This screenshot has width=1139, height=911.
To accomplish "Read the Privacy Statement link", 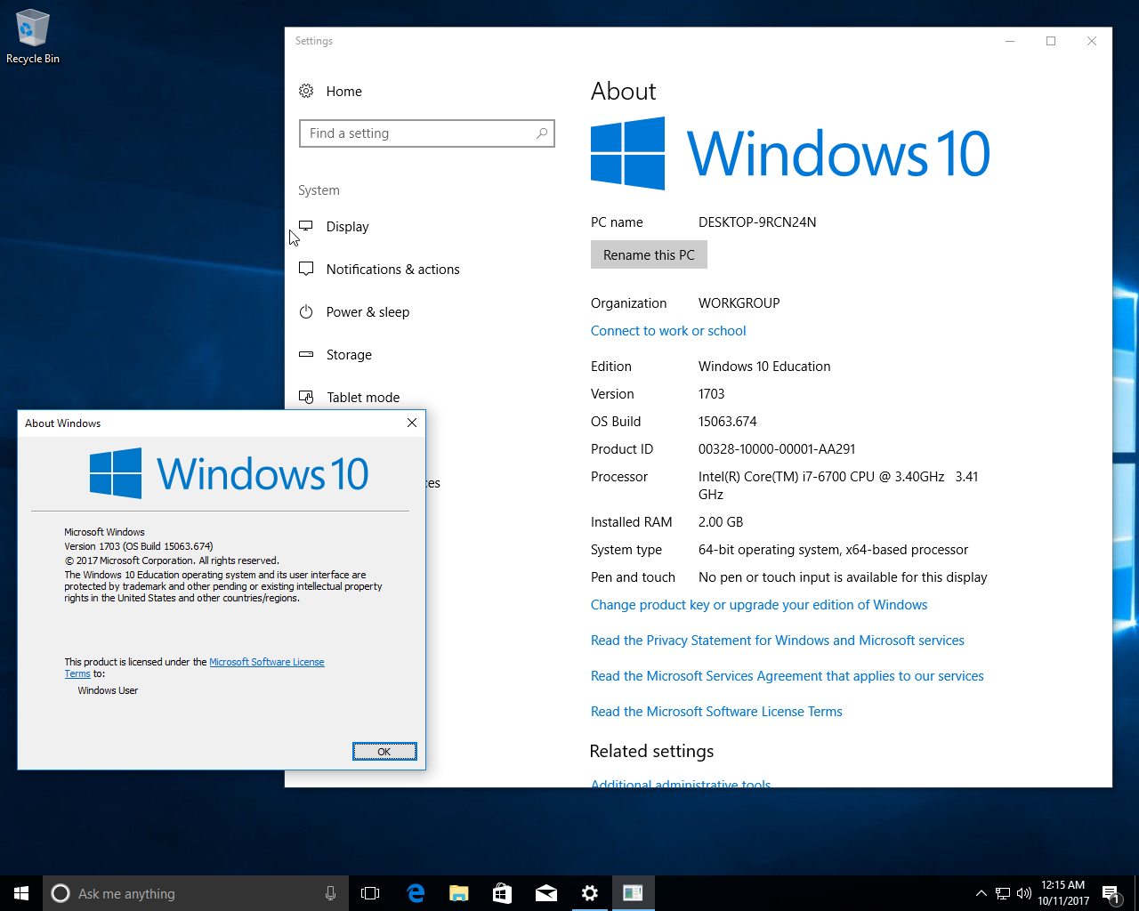I will [778, 641].
